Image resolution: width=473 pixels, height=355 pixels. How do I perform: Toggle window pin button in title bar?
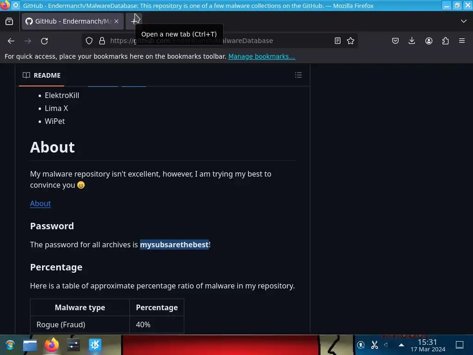pos(16,5)
